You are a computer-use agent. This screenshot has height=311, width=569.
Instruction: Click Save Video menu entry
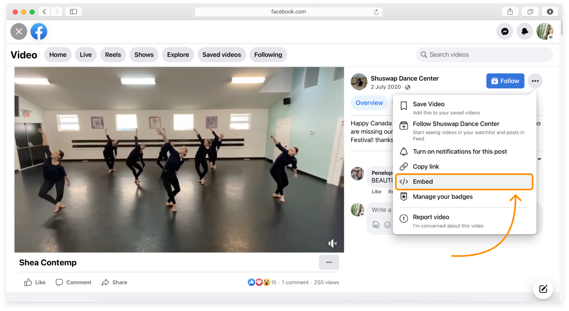(x=429, y=104)
